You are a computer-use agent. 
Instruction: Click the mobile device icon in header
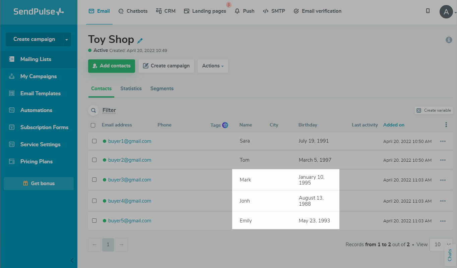coord(428,11)
